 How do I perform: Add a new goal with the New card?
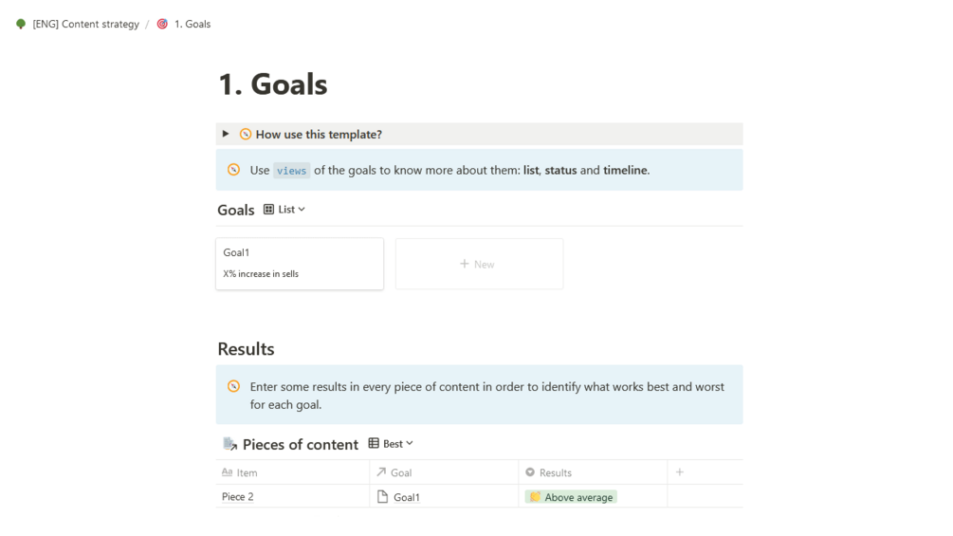coord(479,264)
